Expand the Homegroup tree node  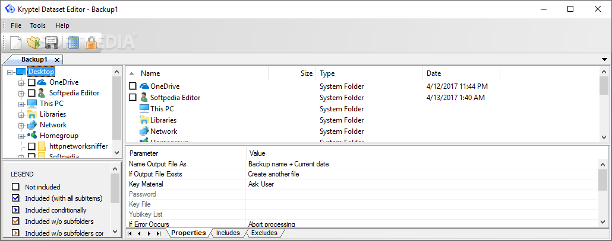pyautogui.click(x=21, y=136)
